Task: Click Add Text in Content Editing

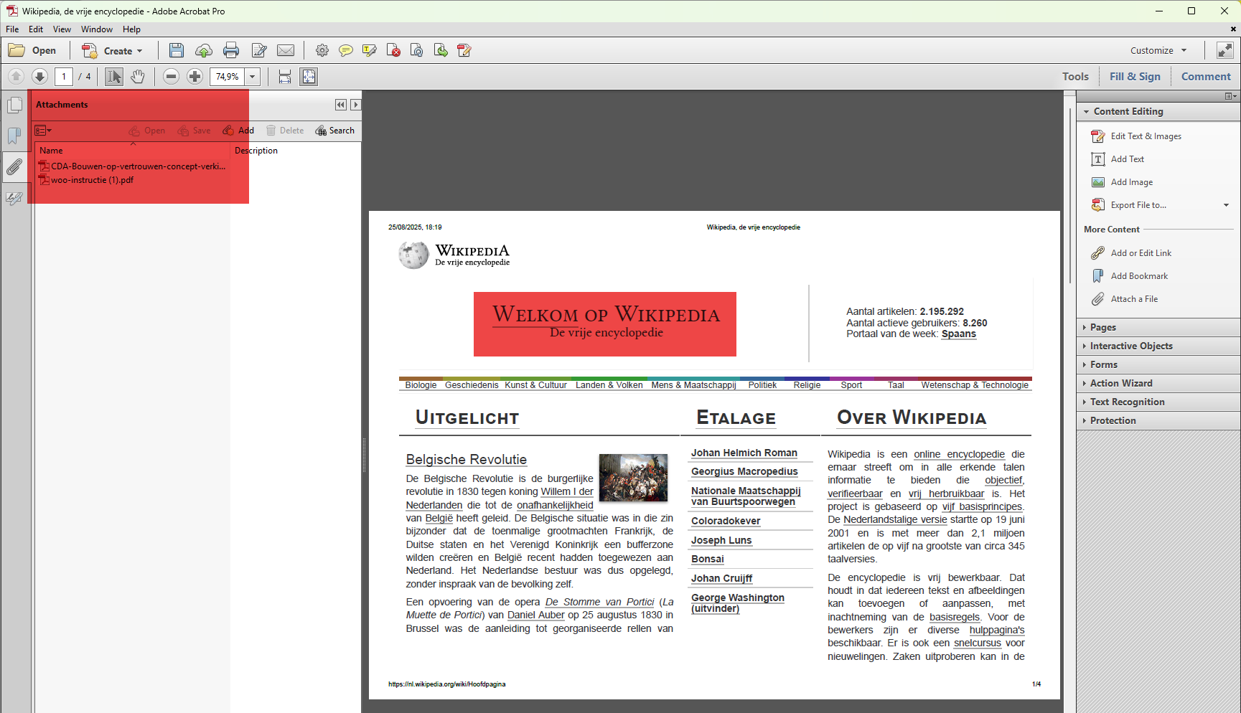Action: [x=1118, y=159]
